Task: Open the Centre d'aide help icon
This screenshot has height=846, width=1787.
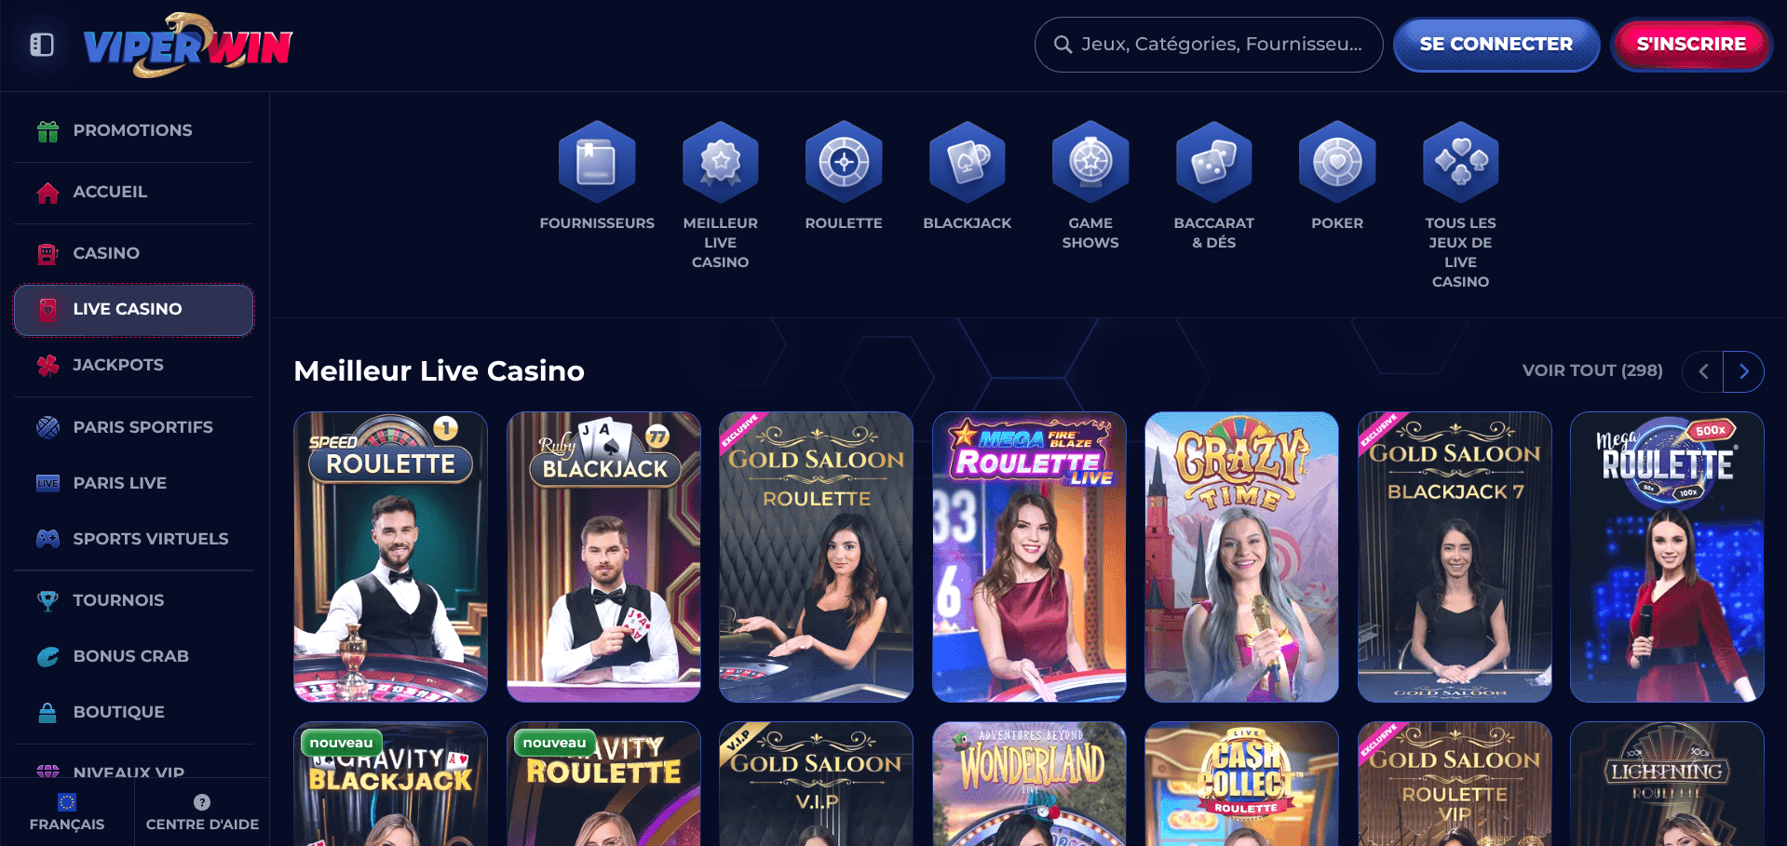Action: 202,802
